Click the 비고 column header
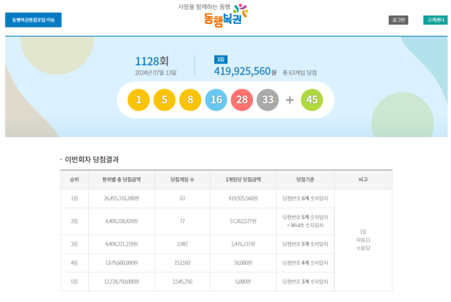 click(x=364, y=180)
